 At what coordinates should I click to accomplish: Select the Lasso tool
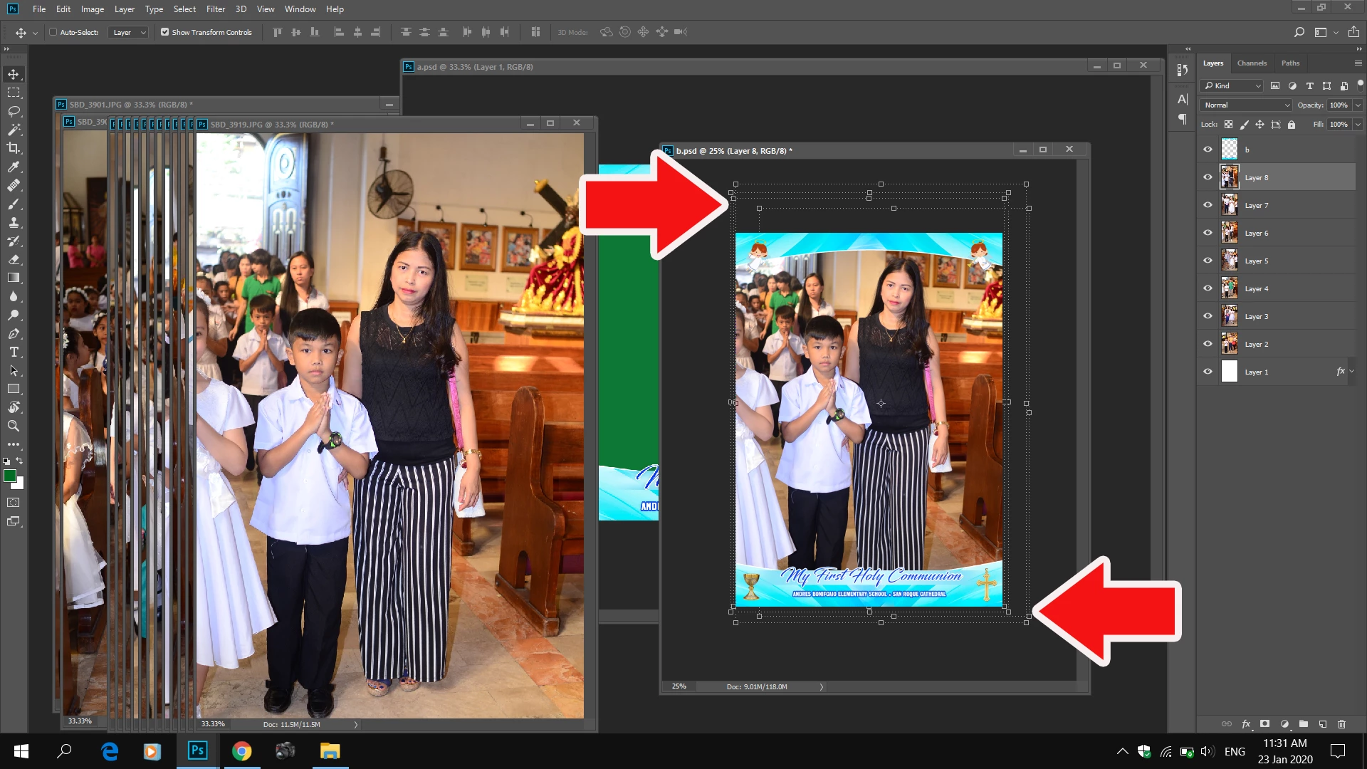pos(14,111)
